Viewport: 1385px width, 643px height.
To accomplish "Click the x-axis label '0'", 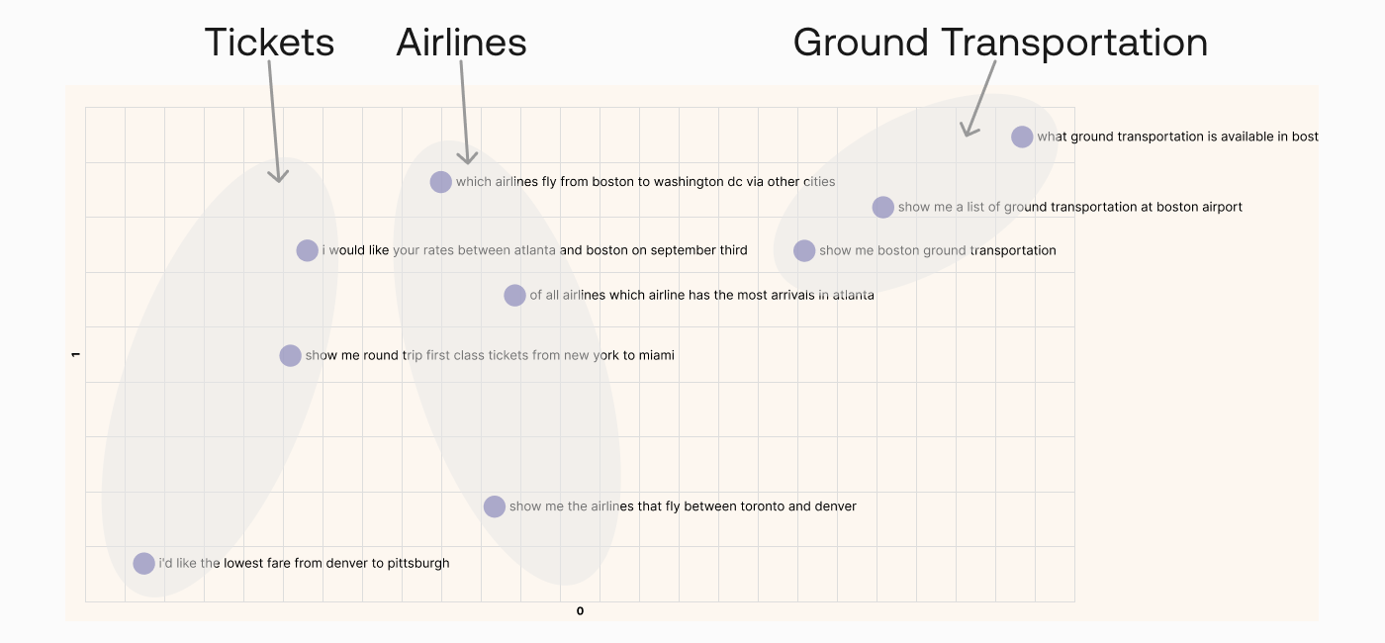I will tap(580, 611).
